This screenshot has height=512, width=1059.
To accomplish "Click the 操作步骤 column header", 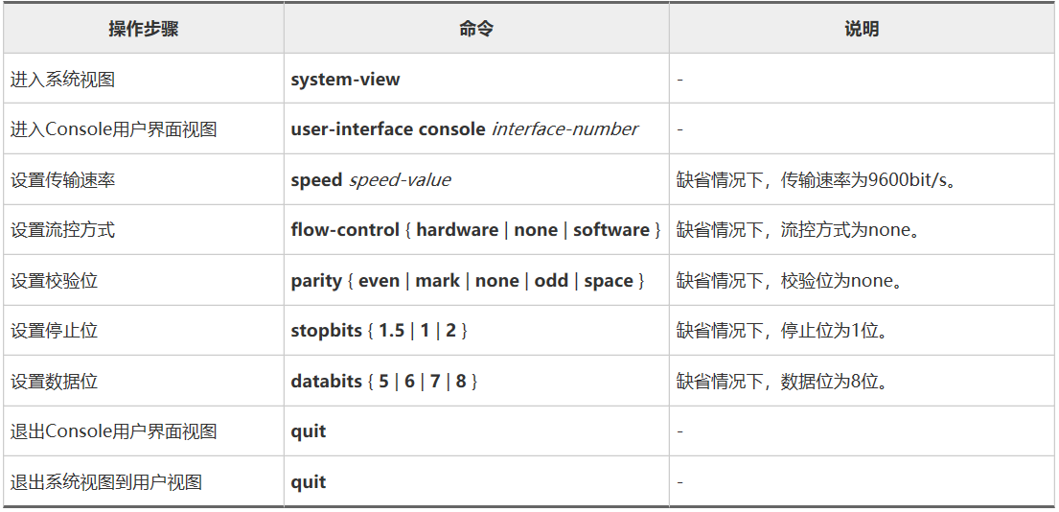I will point(143,29).
